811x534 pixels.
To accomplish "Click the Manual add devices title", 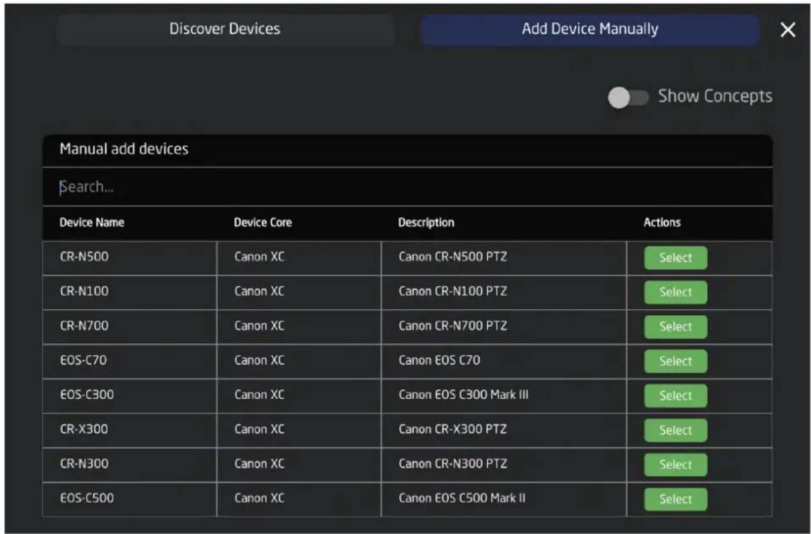I will click(x=124, y=150).
